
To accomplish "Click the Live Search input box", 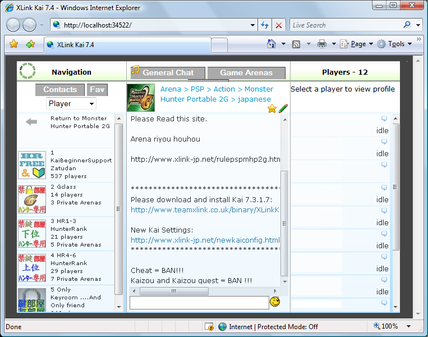I will pyautogui.click(x=346, y=25).
